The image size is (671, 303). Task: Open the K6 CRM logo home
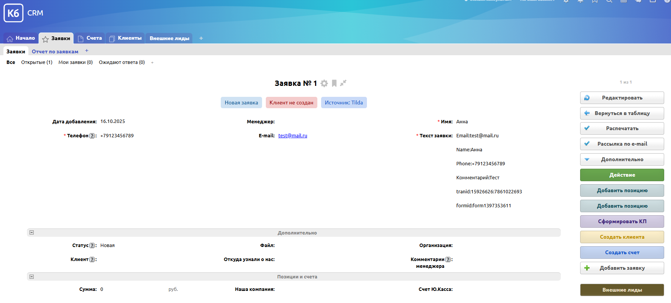(x=14, y=13)
